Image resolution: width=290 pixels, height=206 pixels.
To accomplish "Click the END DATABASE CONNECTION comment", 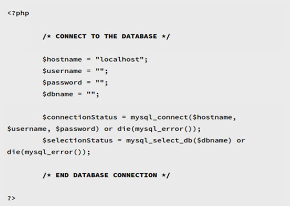I will coord(106,175).
